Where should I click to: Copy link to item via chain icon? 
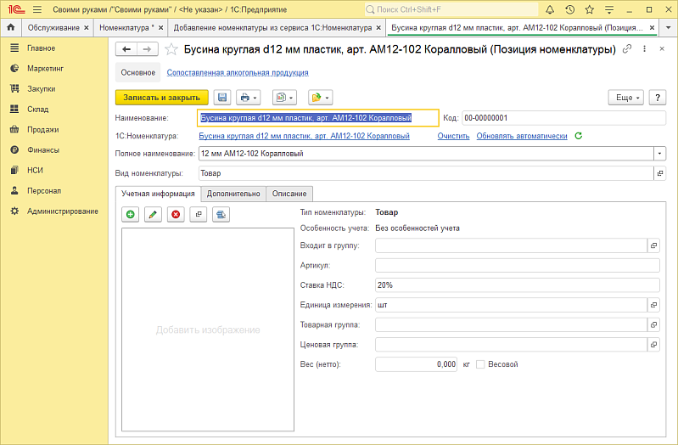[x=627, y=49]
